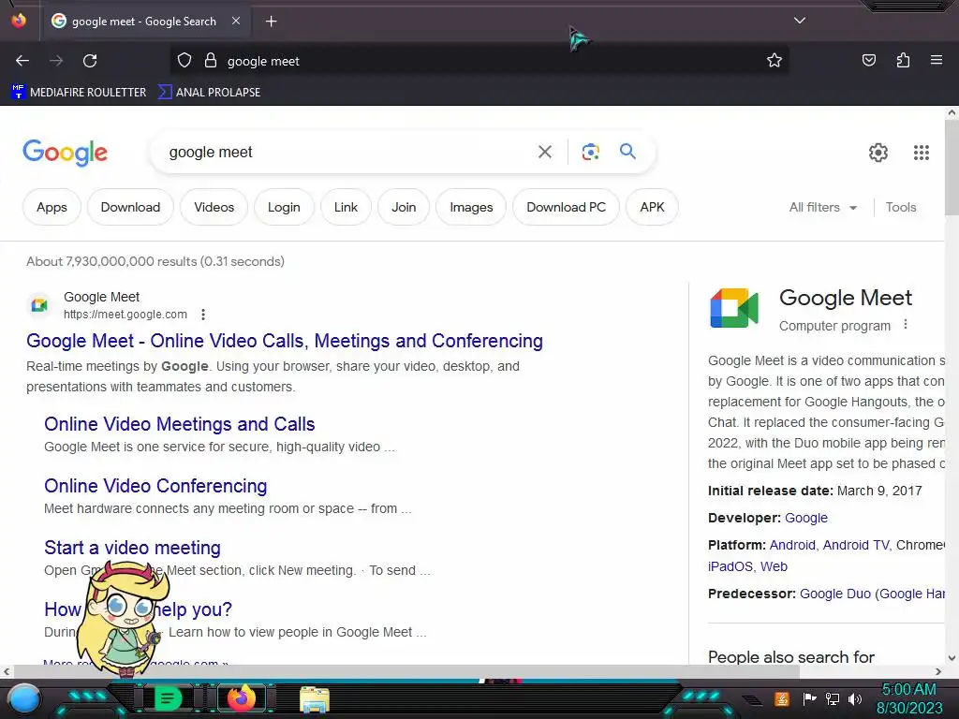
Task: Click the forward navigation arrow
Action: tap(56, 61)
